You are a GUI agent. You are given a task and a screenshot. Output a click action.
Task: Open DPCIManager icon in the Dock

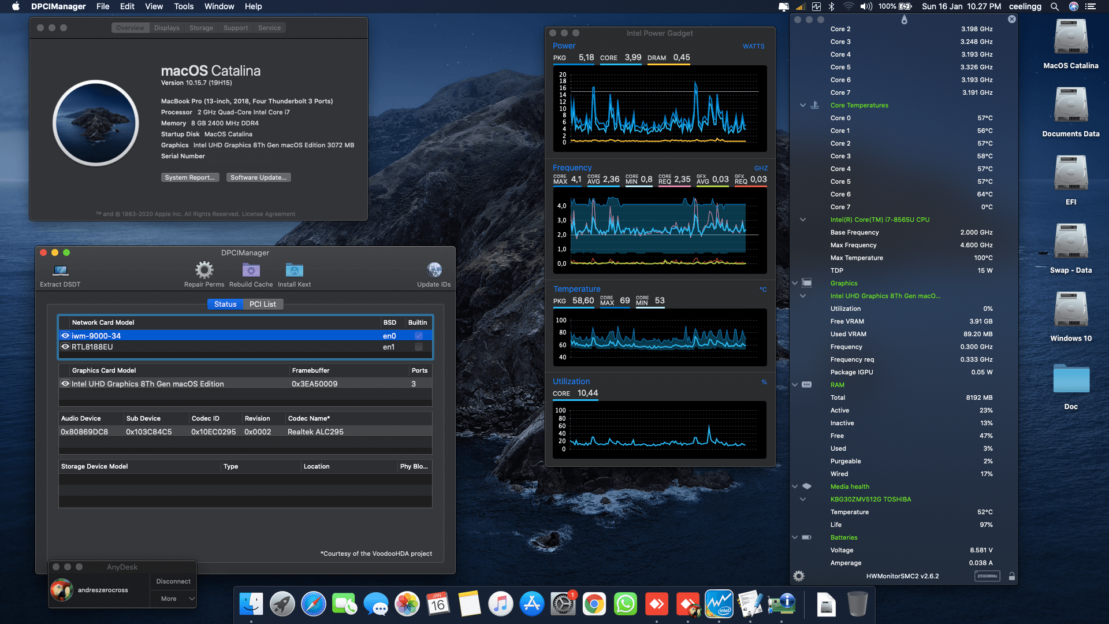[781, 604]
